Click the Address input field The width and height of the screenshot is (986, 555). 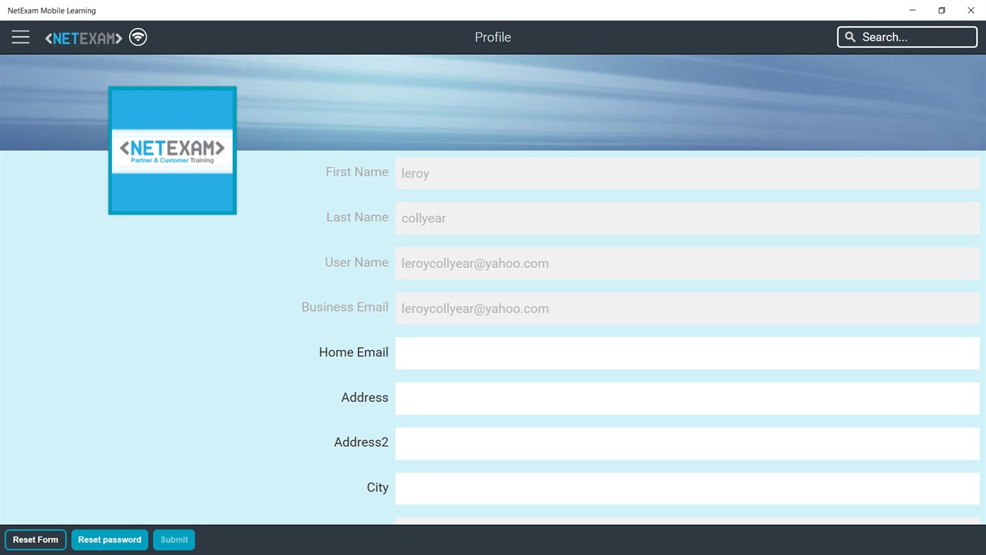coord(687,398)
